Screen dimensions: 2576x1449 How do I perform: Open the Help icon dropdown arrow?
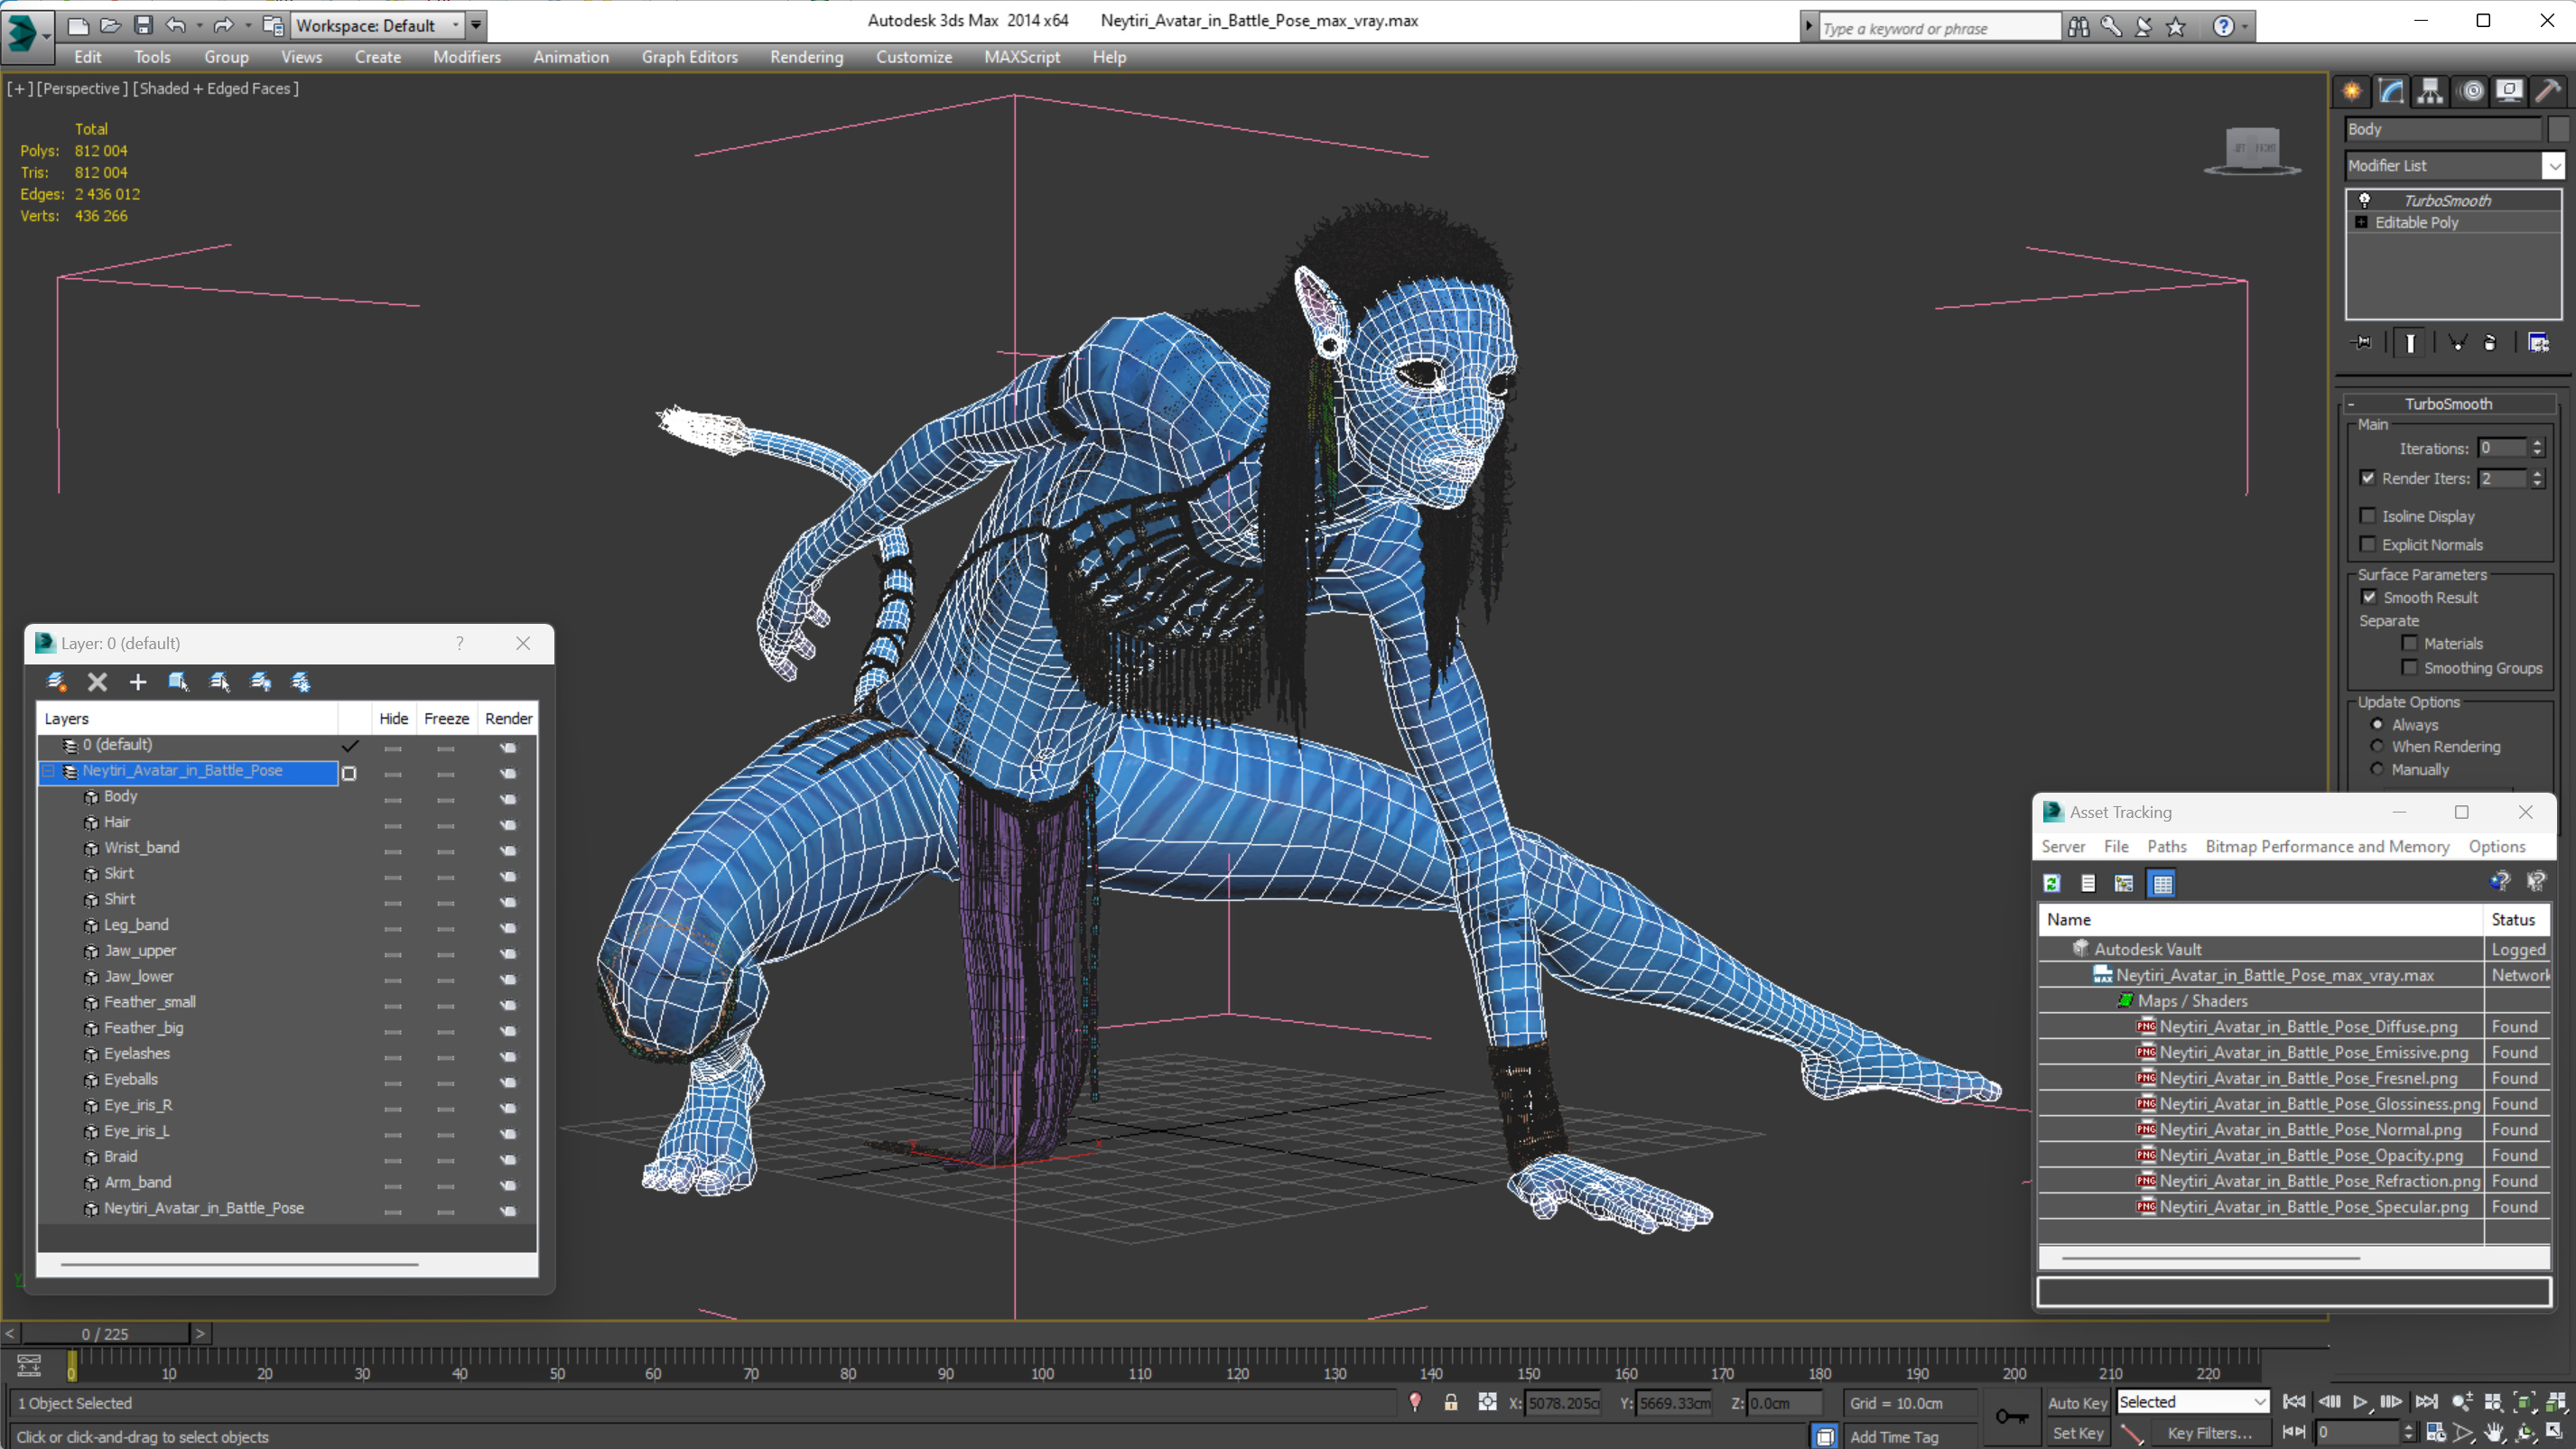point(2244,27)
